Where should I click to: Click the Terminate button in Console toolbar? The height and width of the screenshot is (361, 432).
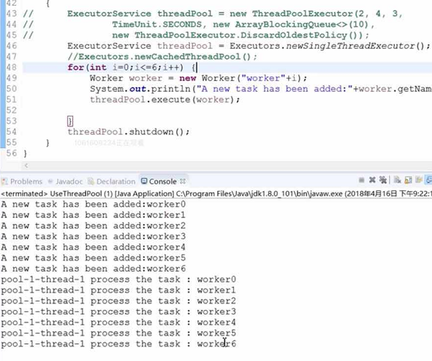pos(362,180)
